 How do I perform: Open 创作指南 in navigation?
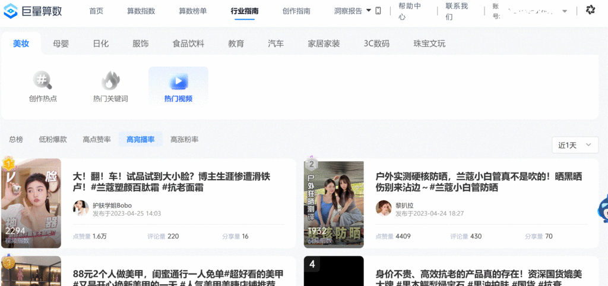[x=296, y=11]
